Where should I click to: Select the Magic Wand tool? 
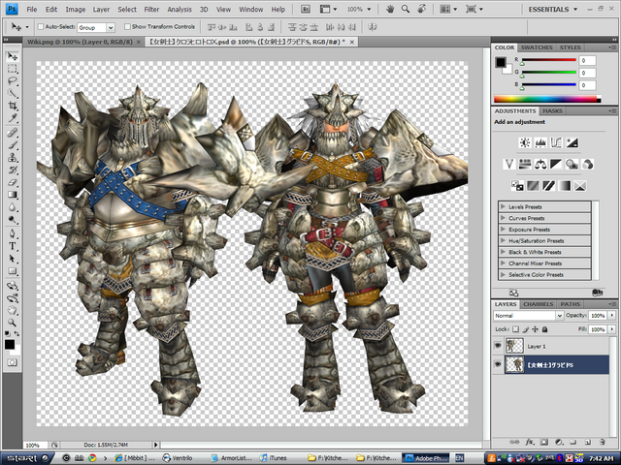pos(13,94)
